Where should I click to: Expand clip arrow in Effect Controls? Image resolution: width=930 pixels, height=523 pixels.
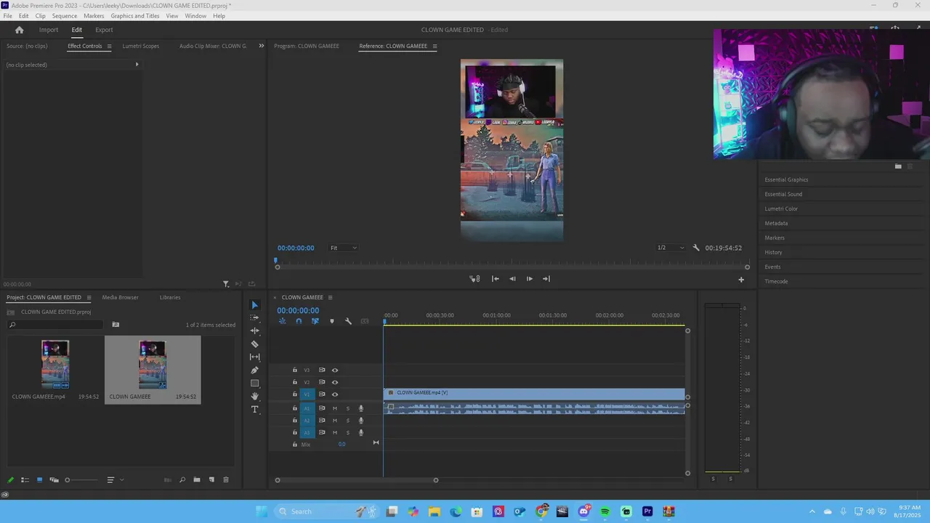(x=137, y=65)
